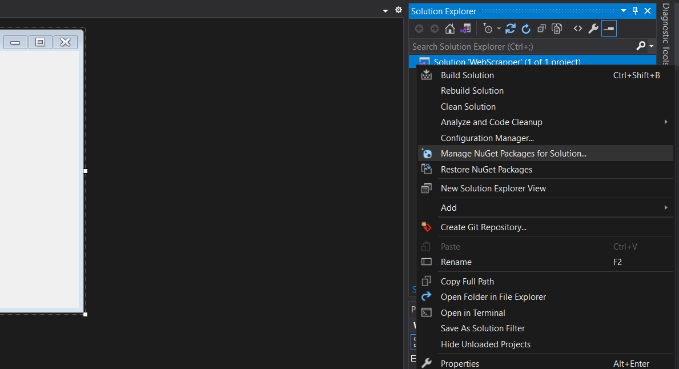Select the Sync with Active Document icon
Image resolution: width=679 pixels, height=369 pixels.
[510, 28]
